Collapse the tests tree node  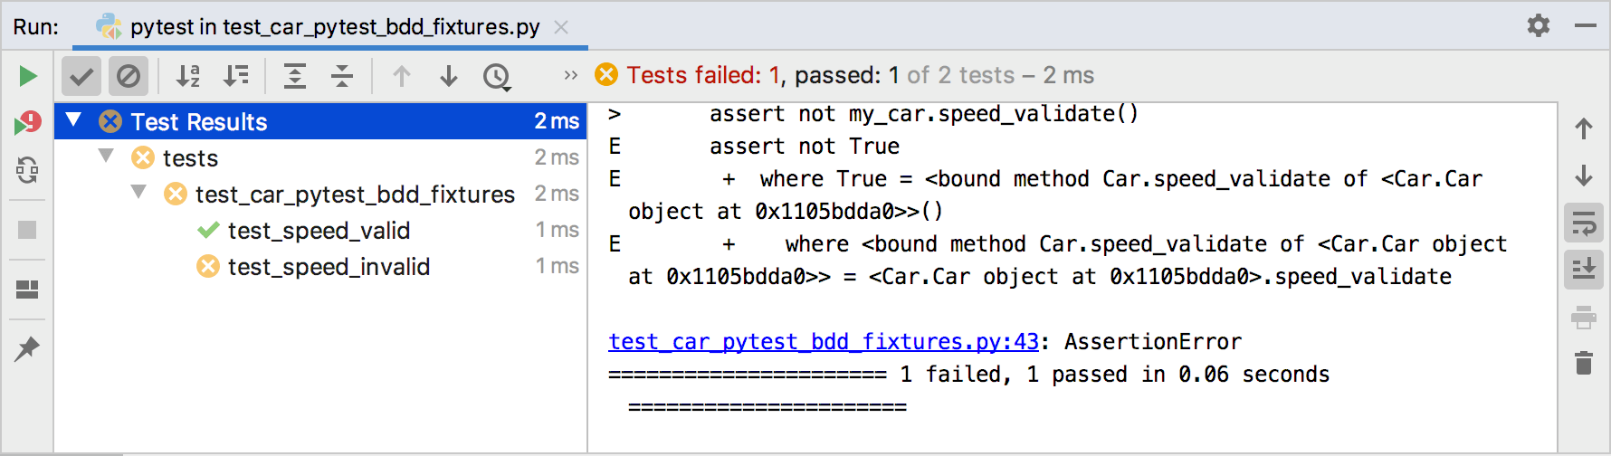[x=107, y=156]
